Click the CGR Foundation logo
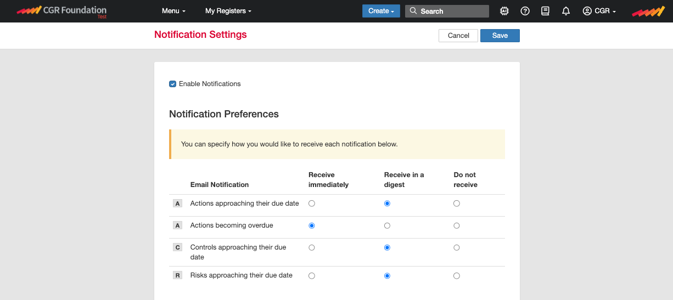The image size is (673, 300). [x=61, y=11]
